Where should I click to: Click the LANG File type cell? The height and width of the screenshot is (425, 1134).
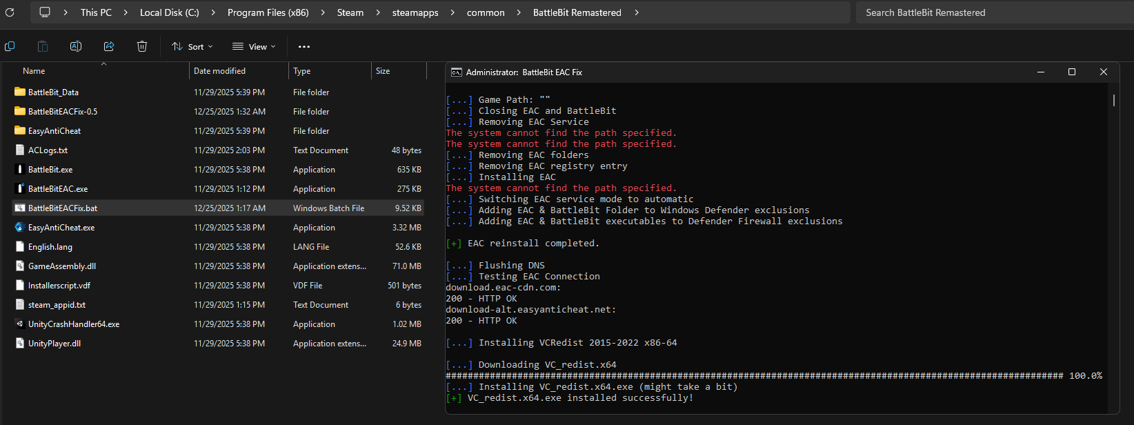311,246
